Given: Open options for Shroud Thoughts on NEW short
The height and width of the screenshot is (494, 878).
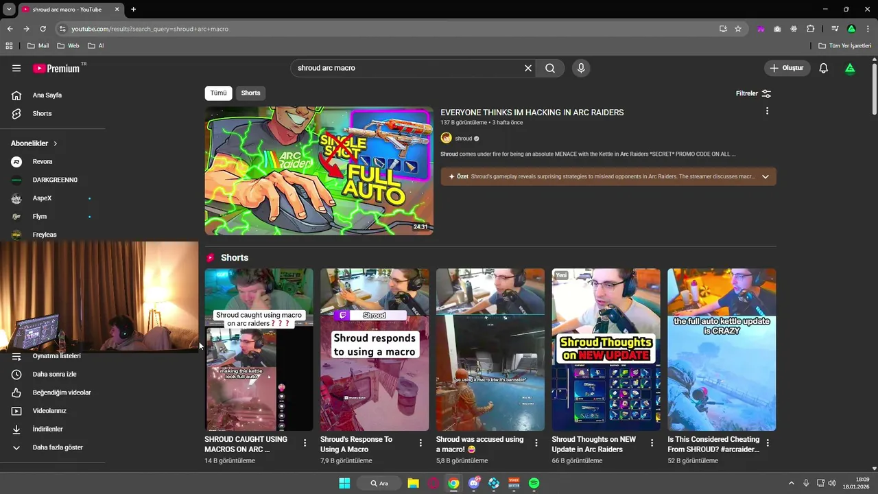Looking at the screenshot, I should coord(652,443).
